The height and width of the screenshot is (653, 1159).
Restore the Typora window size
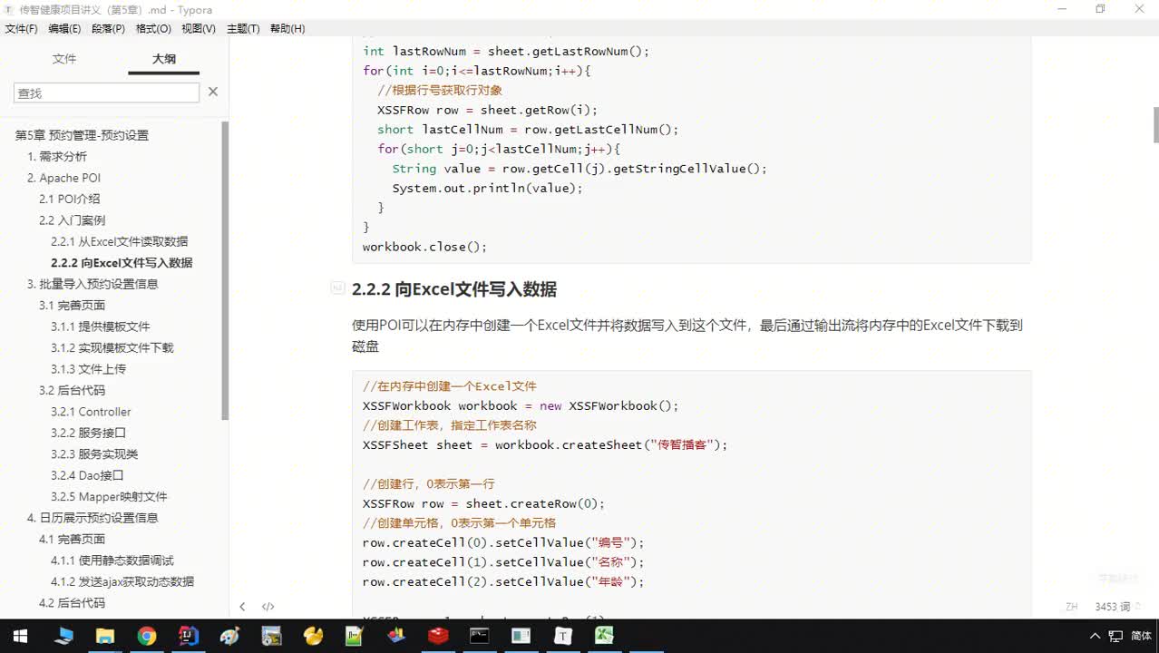pos(1100,9)
